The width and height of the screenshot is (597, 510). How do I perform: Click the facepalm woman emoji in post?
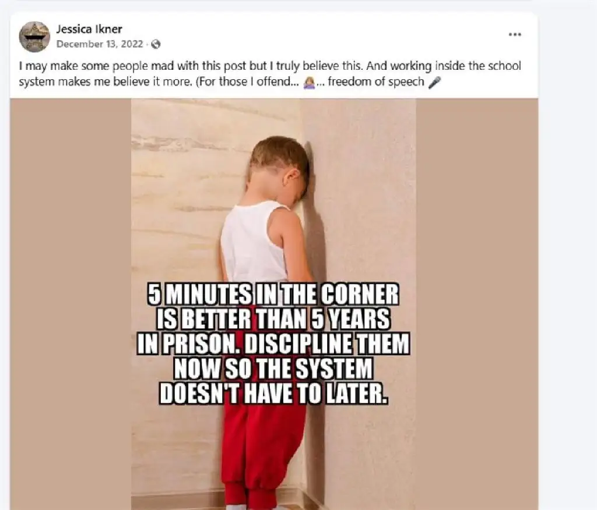[x=309, y=82]
